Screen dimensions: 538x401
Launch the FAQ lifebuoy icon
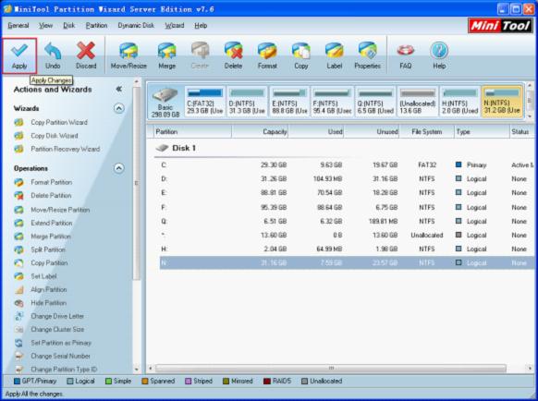point(405,55)
